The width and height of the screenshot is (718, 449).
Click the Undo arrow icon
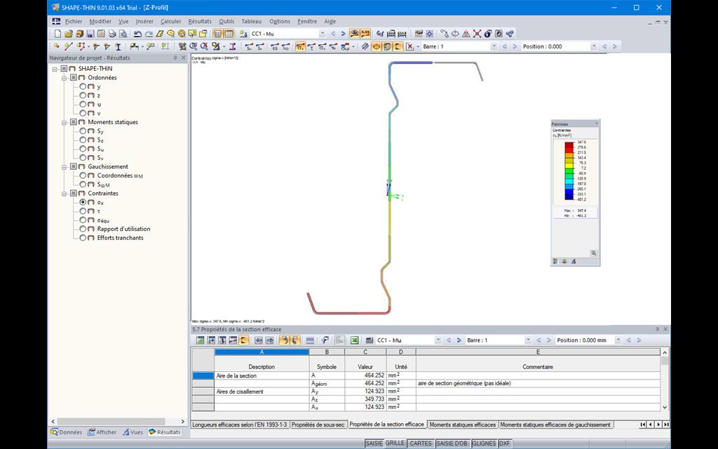(x=137, y=34)
